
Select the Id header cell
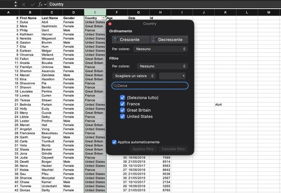pos(160,18)
